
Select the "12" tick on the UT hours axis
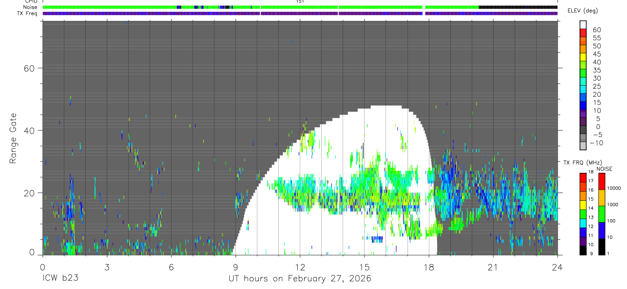pos(300,267)
